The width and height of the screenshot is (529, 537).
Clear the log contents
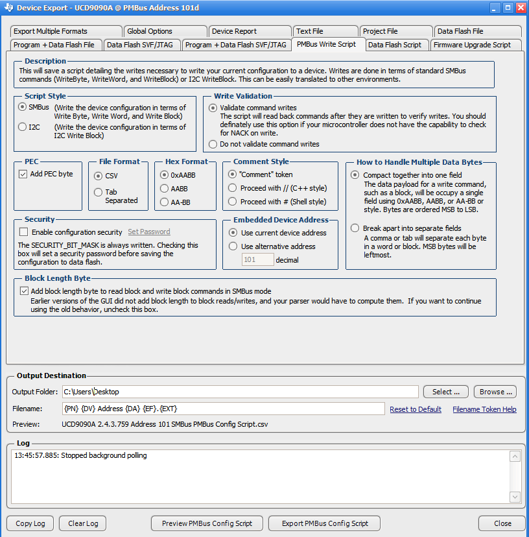pos(82,523)
